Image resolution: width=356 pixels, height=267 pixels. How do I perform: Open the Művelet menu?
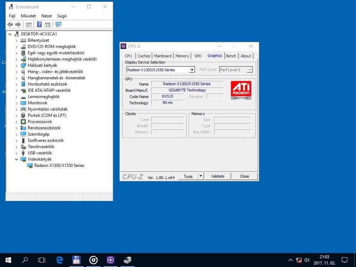point(29,16)
